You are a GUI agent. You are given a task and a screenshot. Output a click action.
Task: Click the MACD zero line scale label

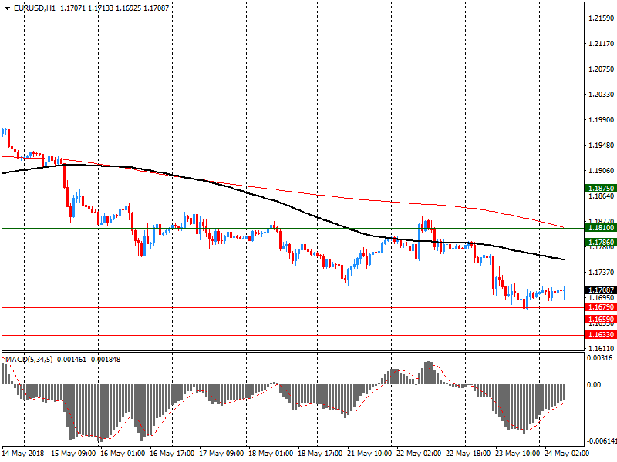594,384
